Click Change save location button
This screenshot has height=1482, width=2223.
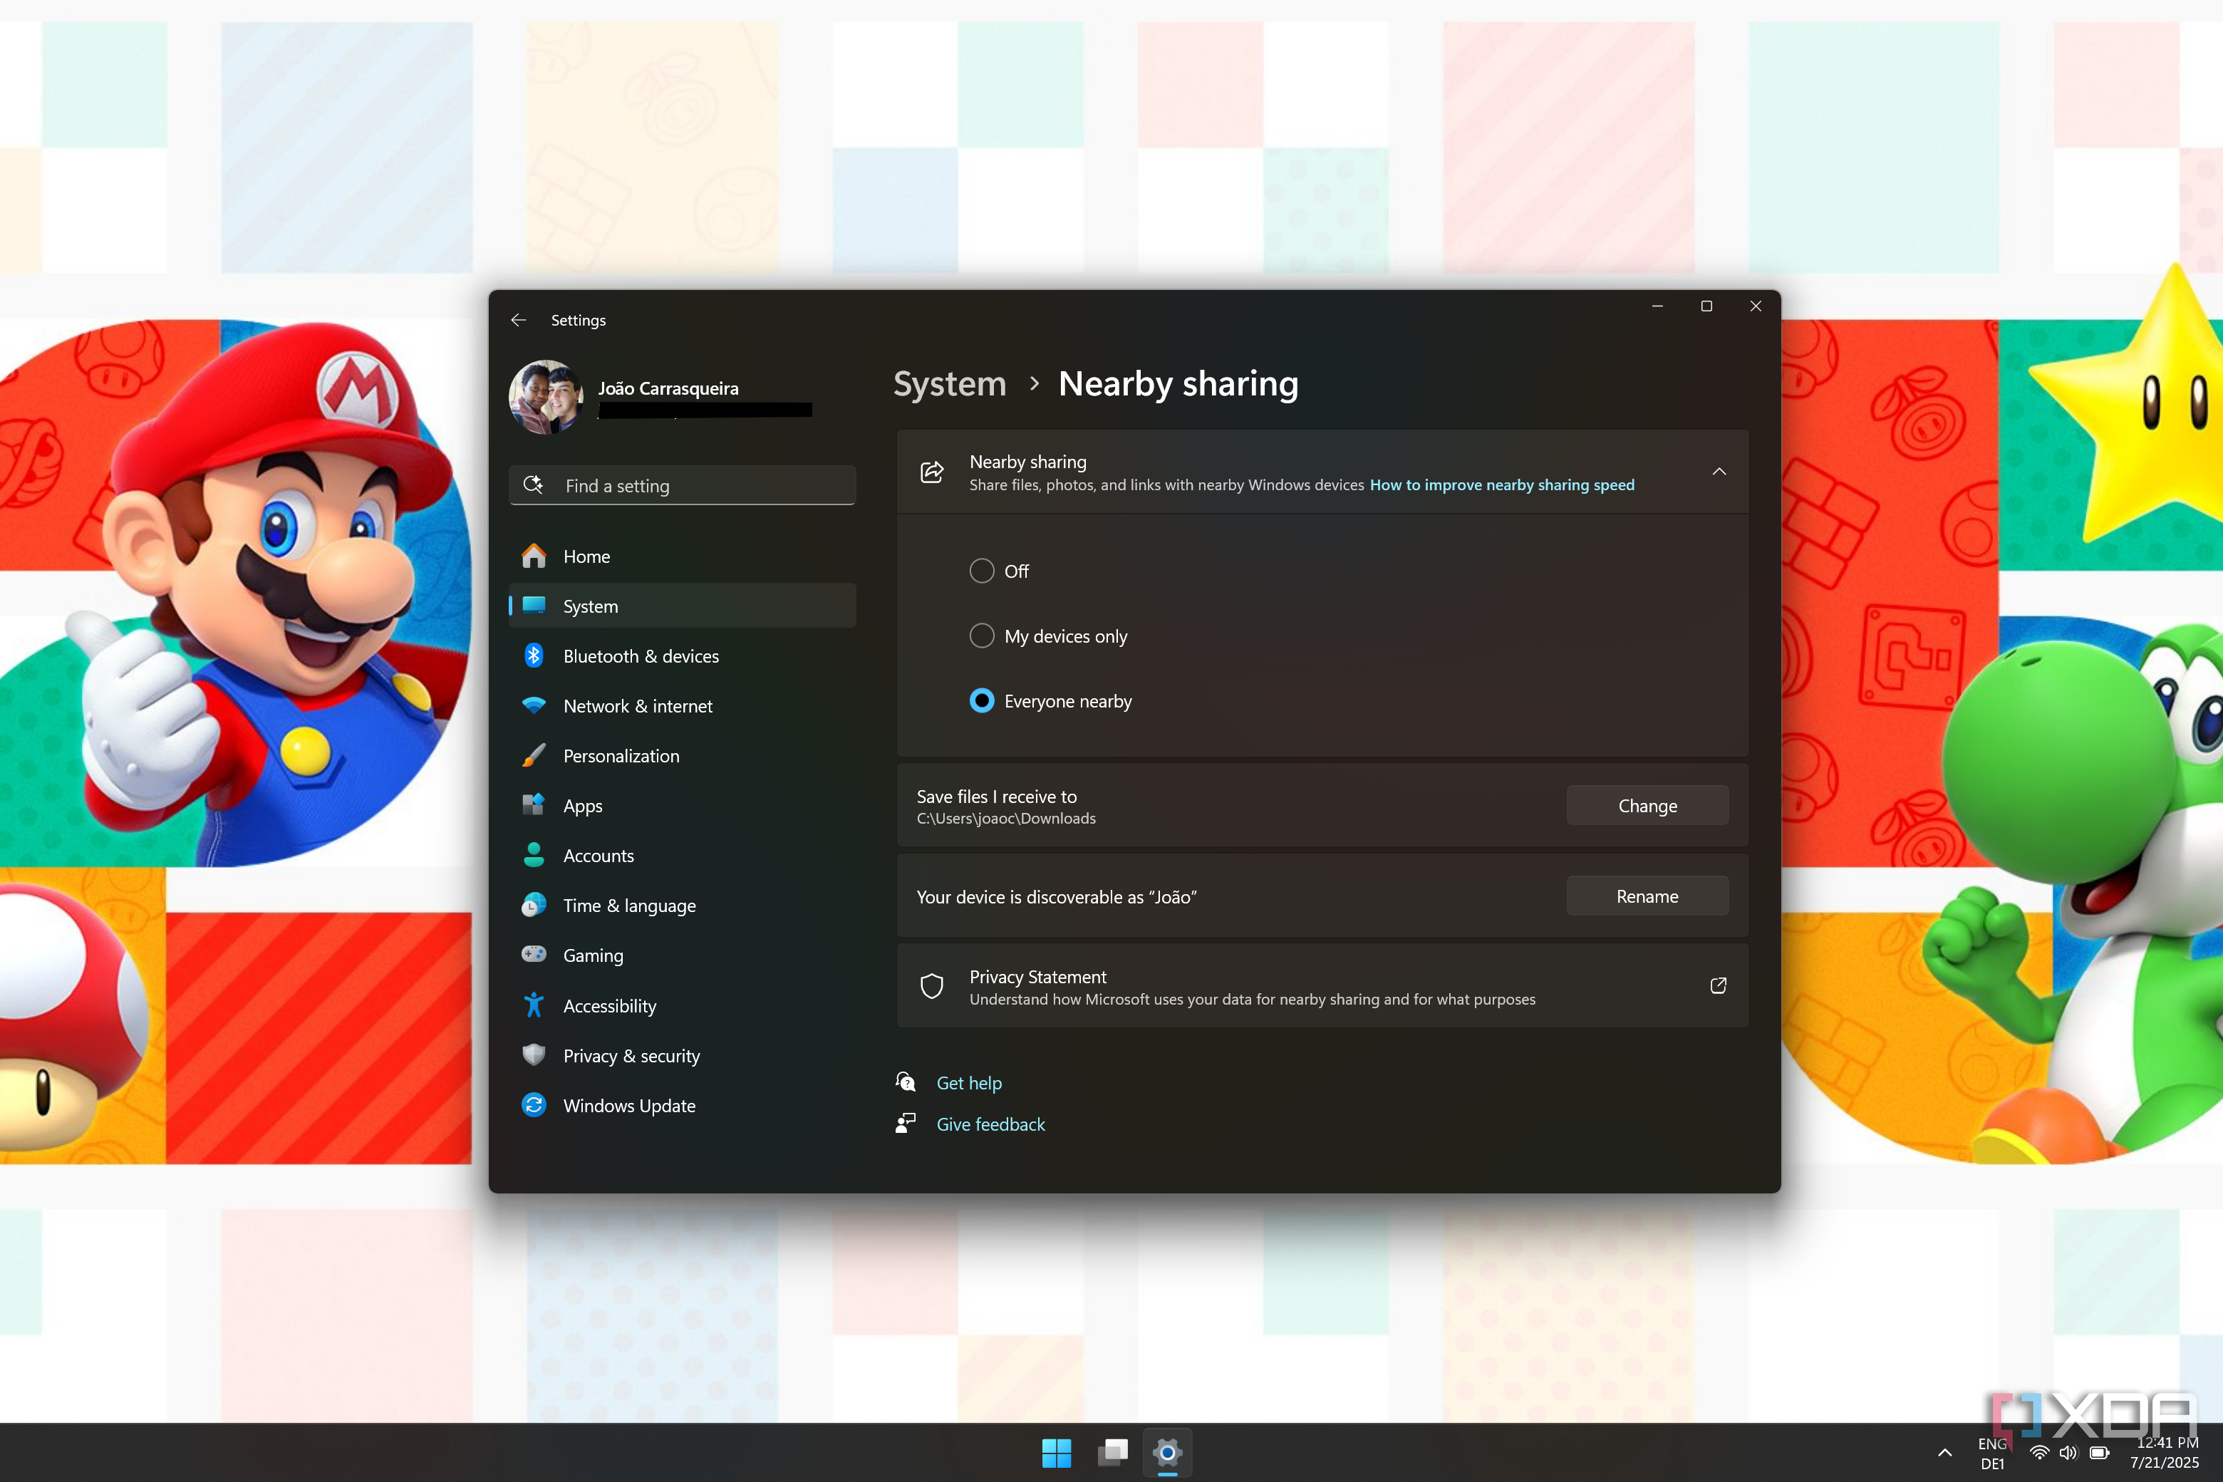(x=1647, y=805)
